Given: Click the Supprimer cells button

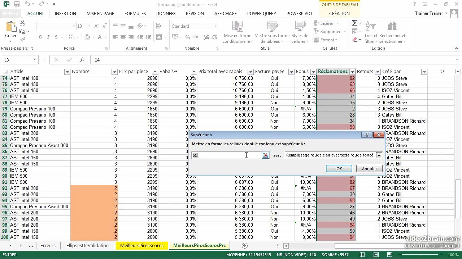Looking at the screenshot, I should (x=330, y=31).
